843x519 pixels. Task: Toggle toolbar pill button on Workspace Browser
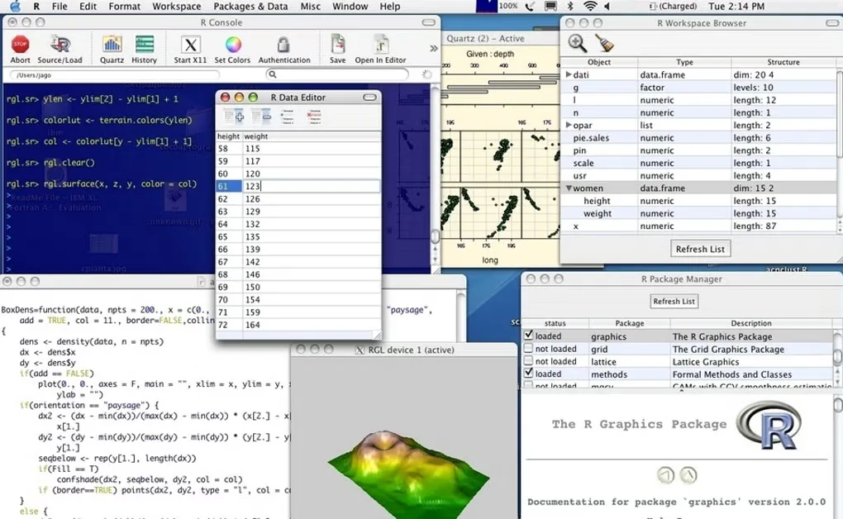[x=832, y=23]
